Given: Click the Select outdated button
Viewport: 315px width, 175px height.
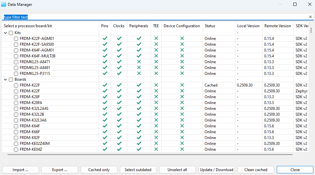Looking at the screenshot, I should (138, 170).
